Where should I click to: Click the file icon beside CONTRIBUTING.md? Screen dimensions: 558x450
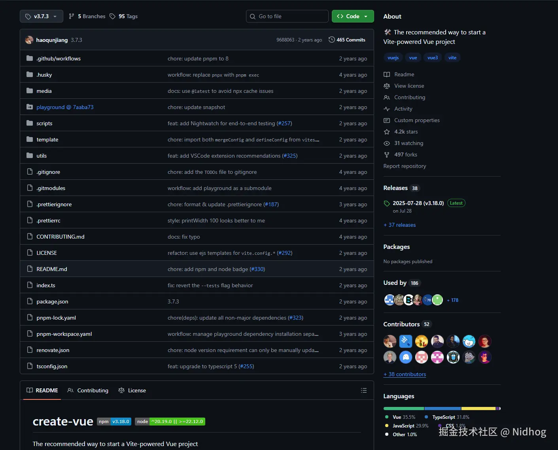(30, 237)
